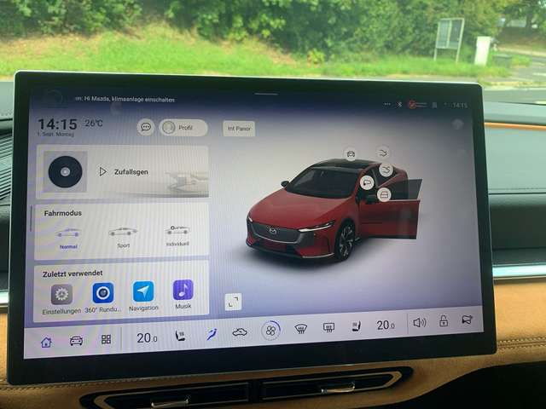This screenshot has height=409, width=546.
Task: Play the Zufallsgen track
Action: coord(104,171)
